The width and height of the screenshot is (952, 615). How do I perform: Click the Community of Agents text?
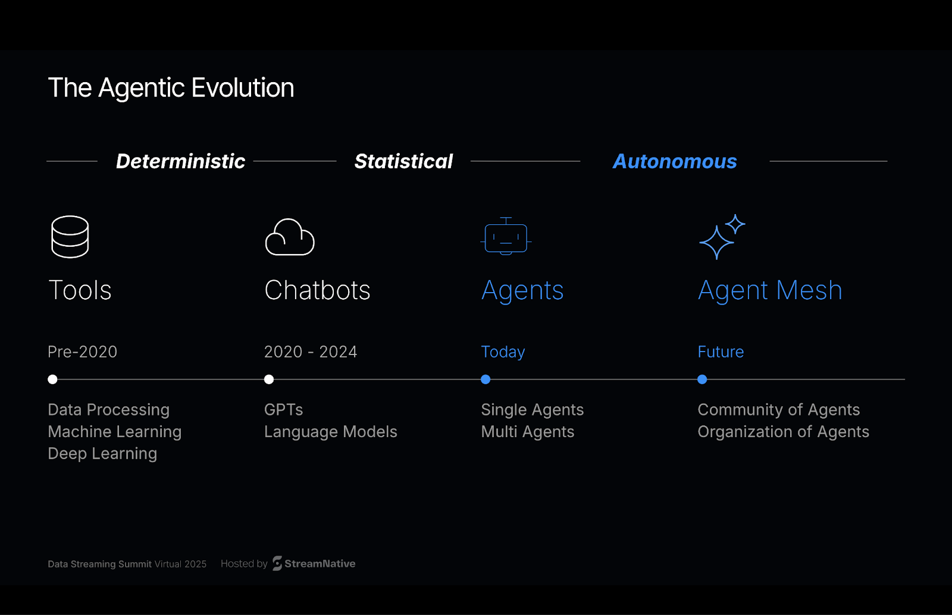pyautogui.click(x=778, y=410)
